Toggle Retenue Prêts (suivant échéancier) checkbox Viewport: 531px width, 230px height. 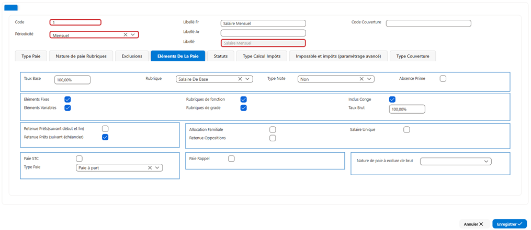click(105, 137)
